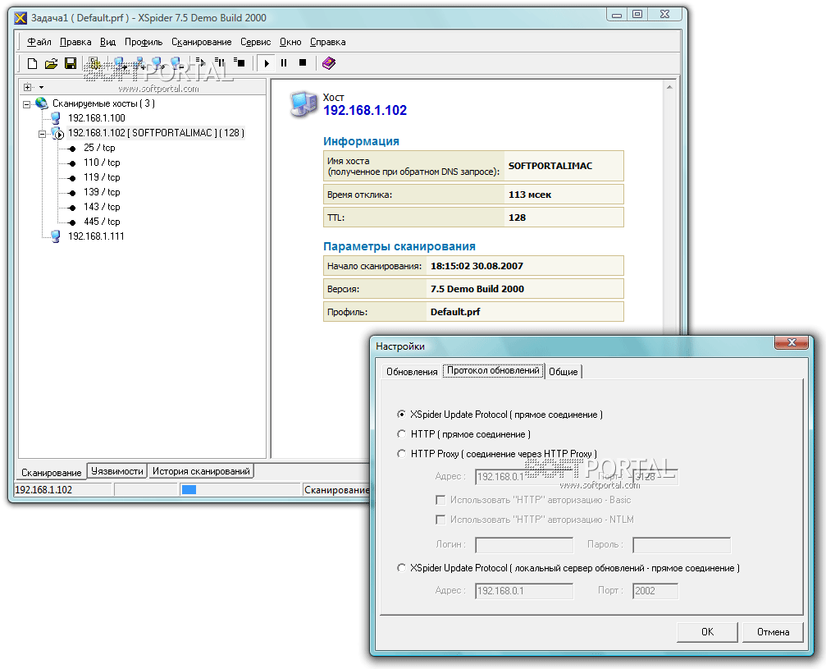Click the tree expand-all plus icon
826x669 pixels.
(x=27, y=87)
